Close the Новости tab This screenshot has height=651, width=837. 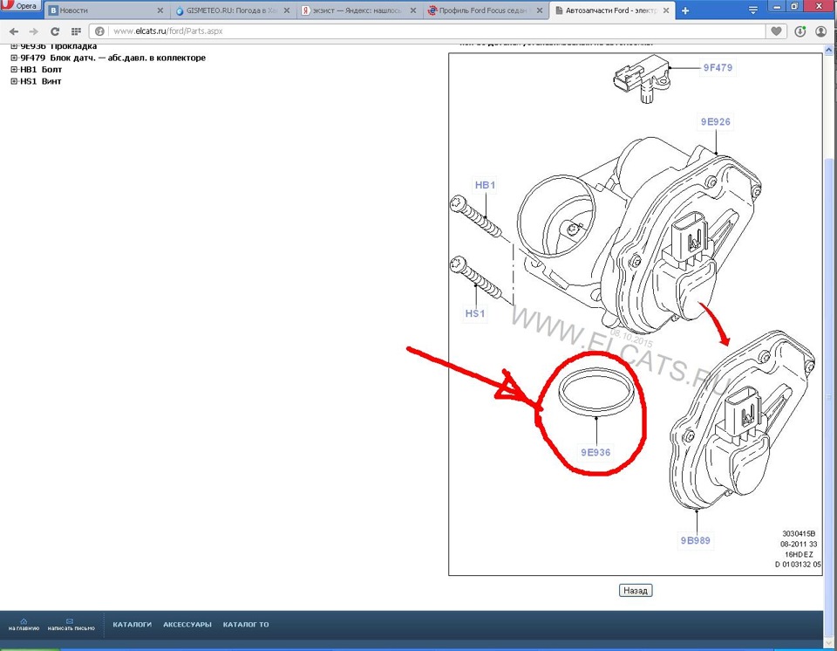tap(160, 10)
